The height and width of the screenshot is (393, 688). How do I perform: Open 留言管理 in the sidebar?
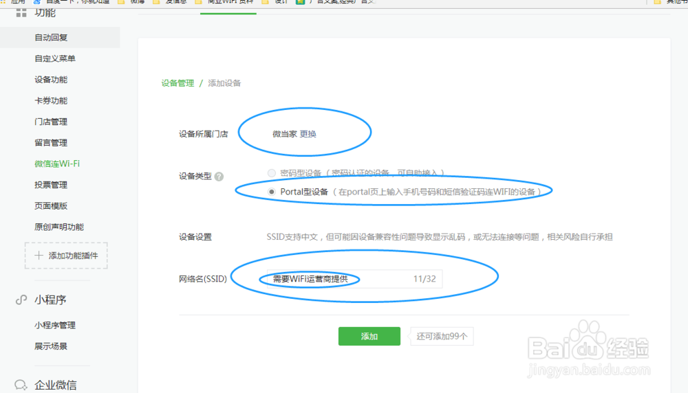(51, 143)
